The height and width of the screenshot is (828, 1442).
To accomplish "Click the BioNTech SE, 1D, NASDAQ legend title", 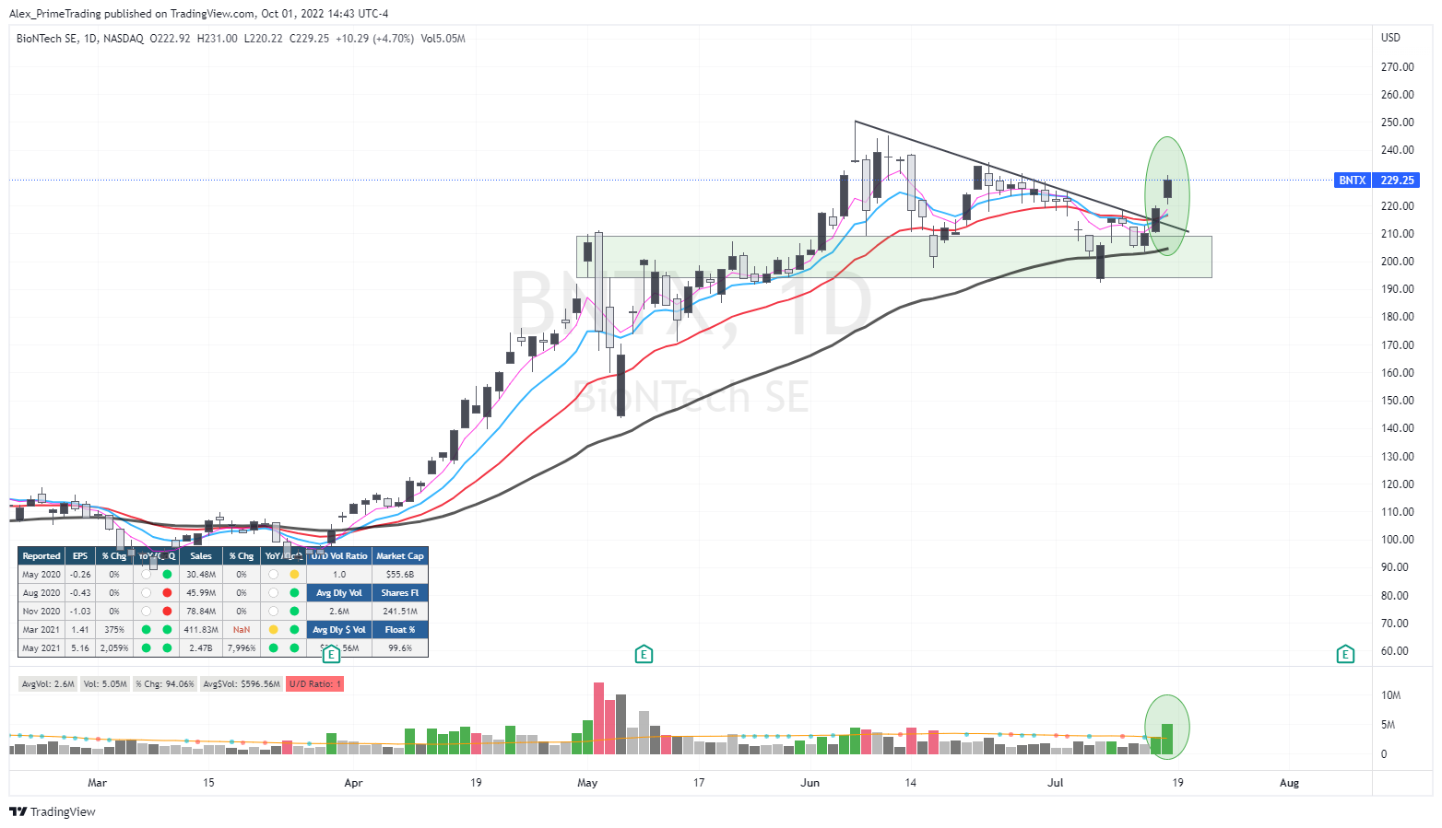I will [80, 39].
